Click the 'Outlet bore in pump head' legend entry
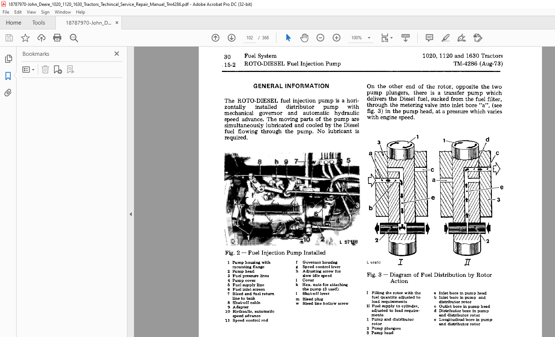 tap(464, 306)
